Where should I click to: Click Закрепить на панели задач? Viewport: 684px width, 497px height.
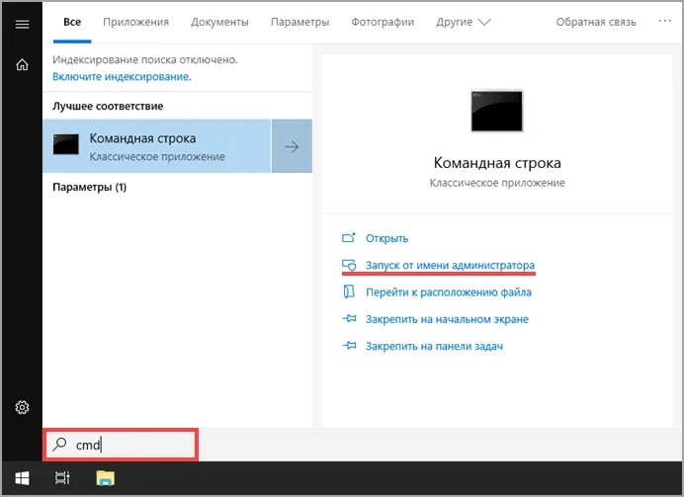[x=434, y=346]
